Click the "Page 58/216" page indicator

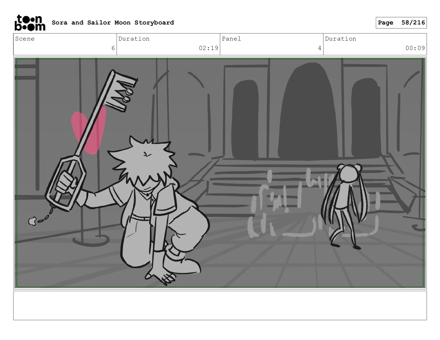401,23
